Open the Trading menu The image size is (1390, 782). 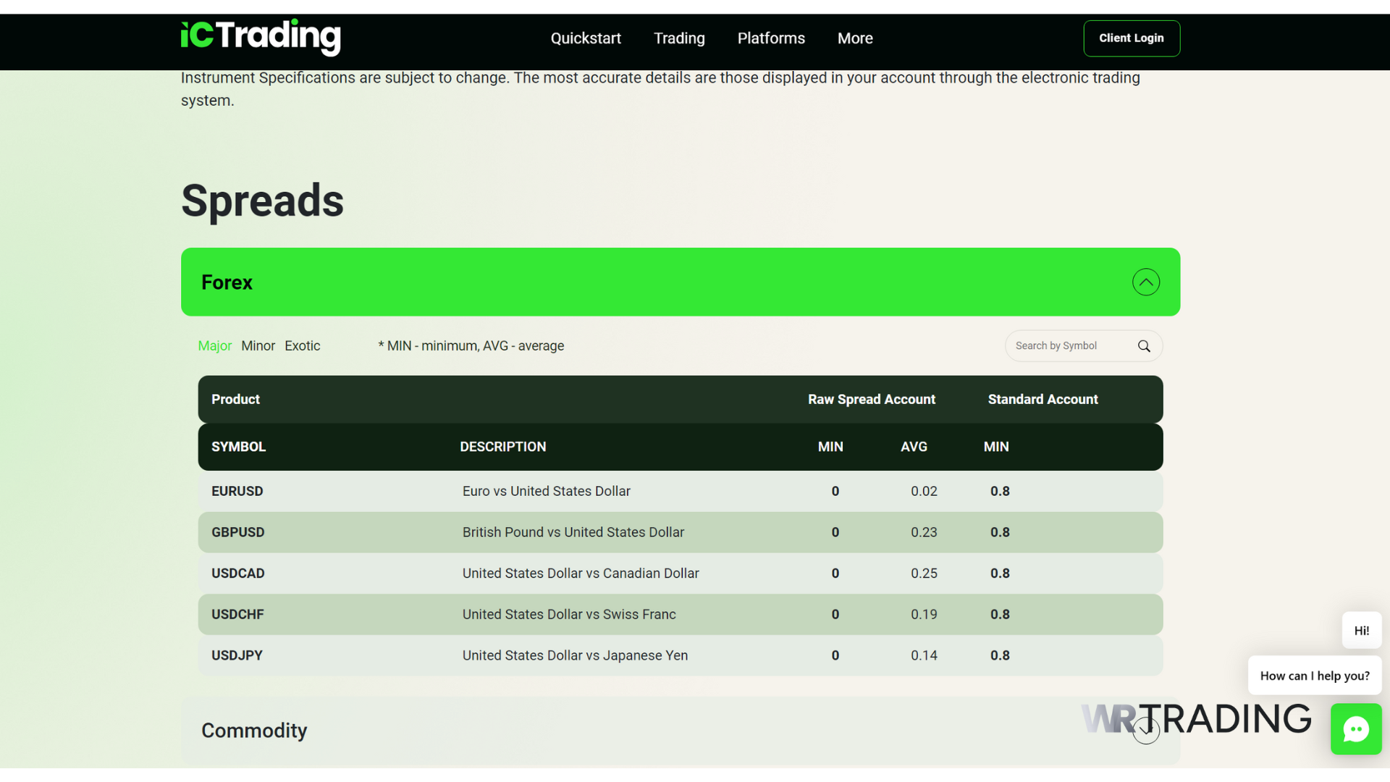click(678, 38)
